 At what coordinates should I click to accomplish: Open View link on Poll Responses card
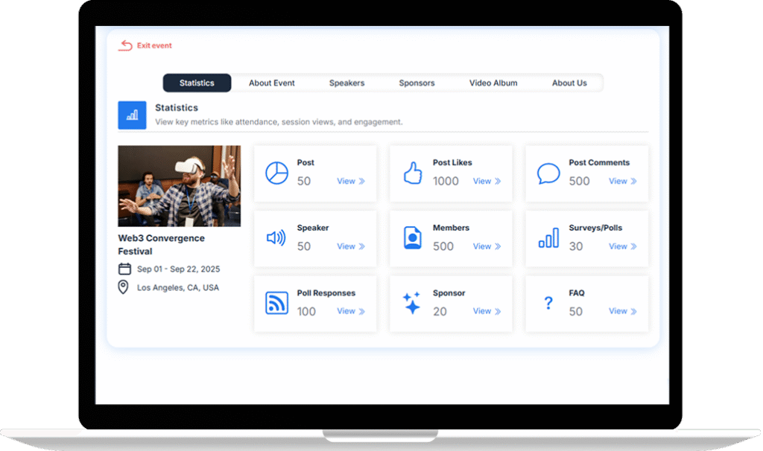351,311
